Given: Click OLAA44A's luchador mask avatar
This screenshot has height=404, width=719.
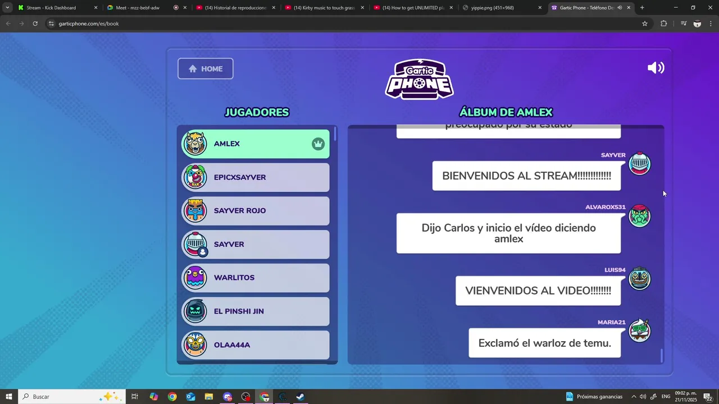Looking at the screenshot, I should [195, 345].
